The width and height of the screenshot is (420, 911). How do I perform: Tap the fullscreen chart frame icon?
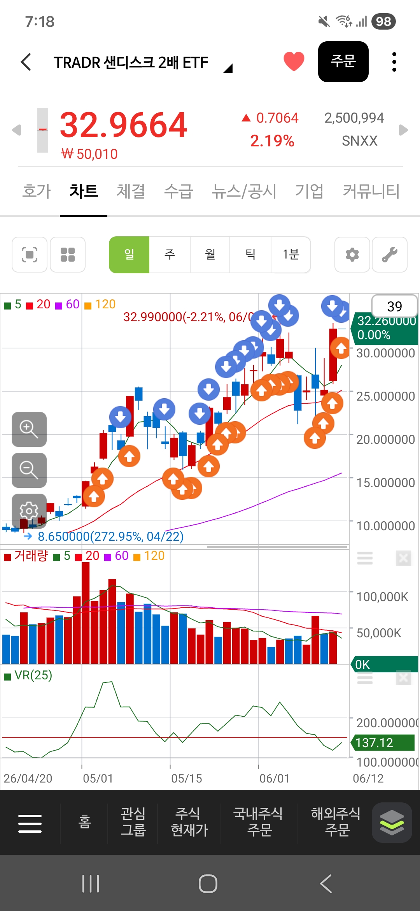point(30,255)
